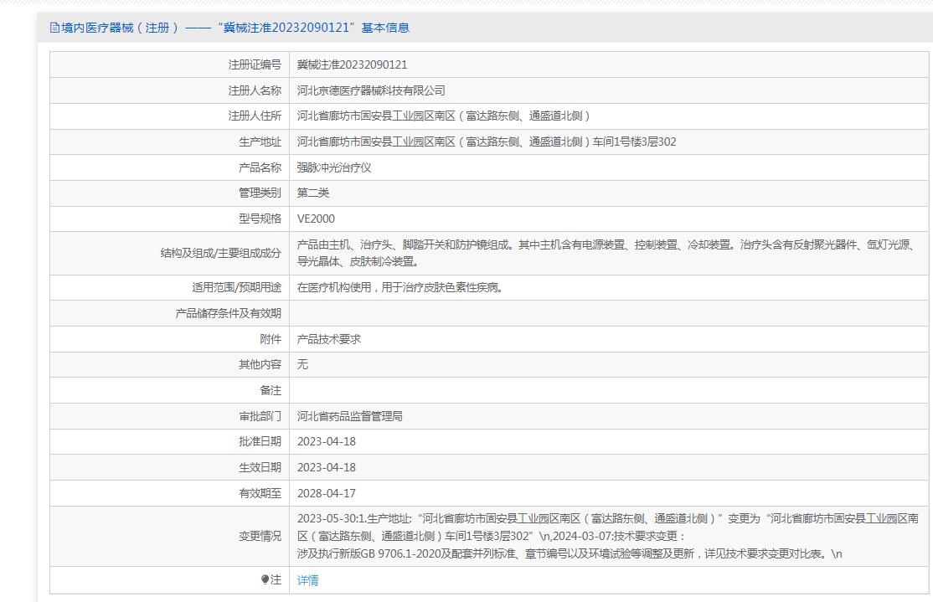The height and width of the screenshot is (602, 933).
Task: Click the bullet icon beside 注 label
Action: coord(265,579)
